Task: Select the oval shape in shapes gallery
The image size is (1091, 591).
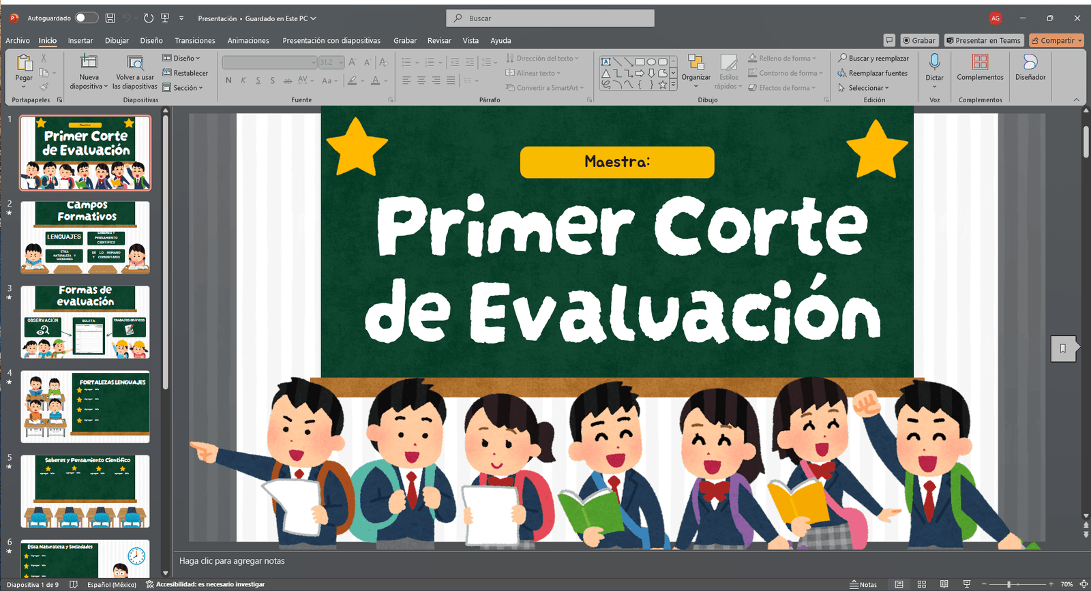Action: click(x=651, y=62)
